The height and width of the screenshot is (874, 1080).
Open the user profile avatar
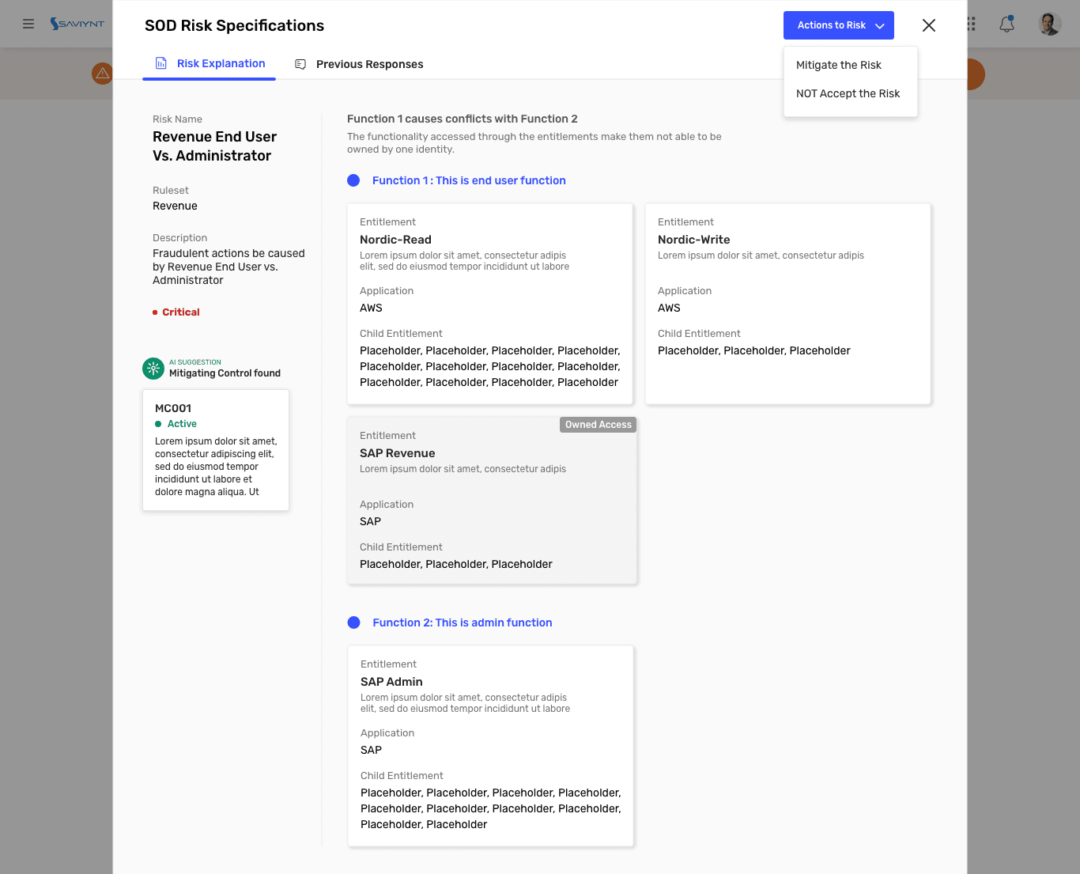1049,24
